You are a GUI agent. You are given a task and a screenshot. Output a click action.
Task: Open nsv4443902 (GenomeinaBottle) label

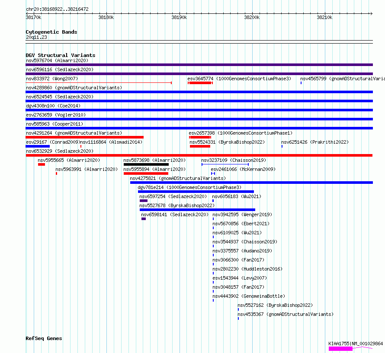249,296
